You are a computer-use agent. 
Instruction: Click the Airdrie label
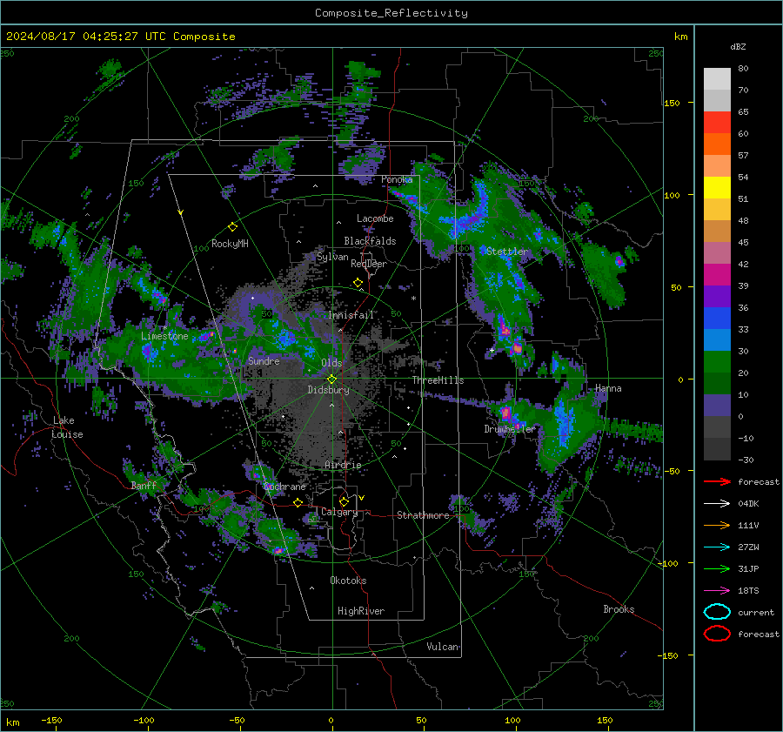(x=343, y=465)
